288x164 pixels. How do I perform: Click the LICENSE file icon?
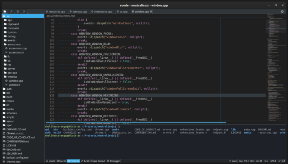point(4,145)
